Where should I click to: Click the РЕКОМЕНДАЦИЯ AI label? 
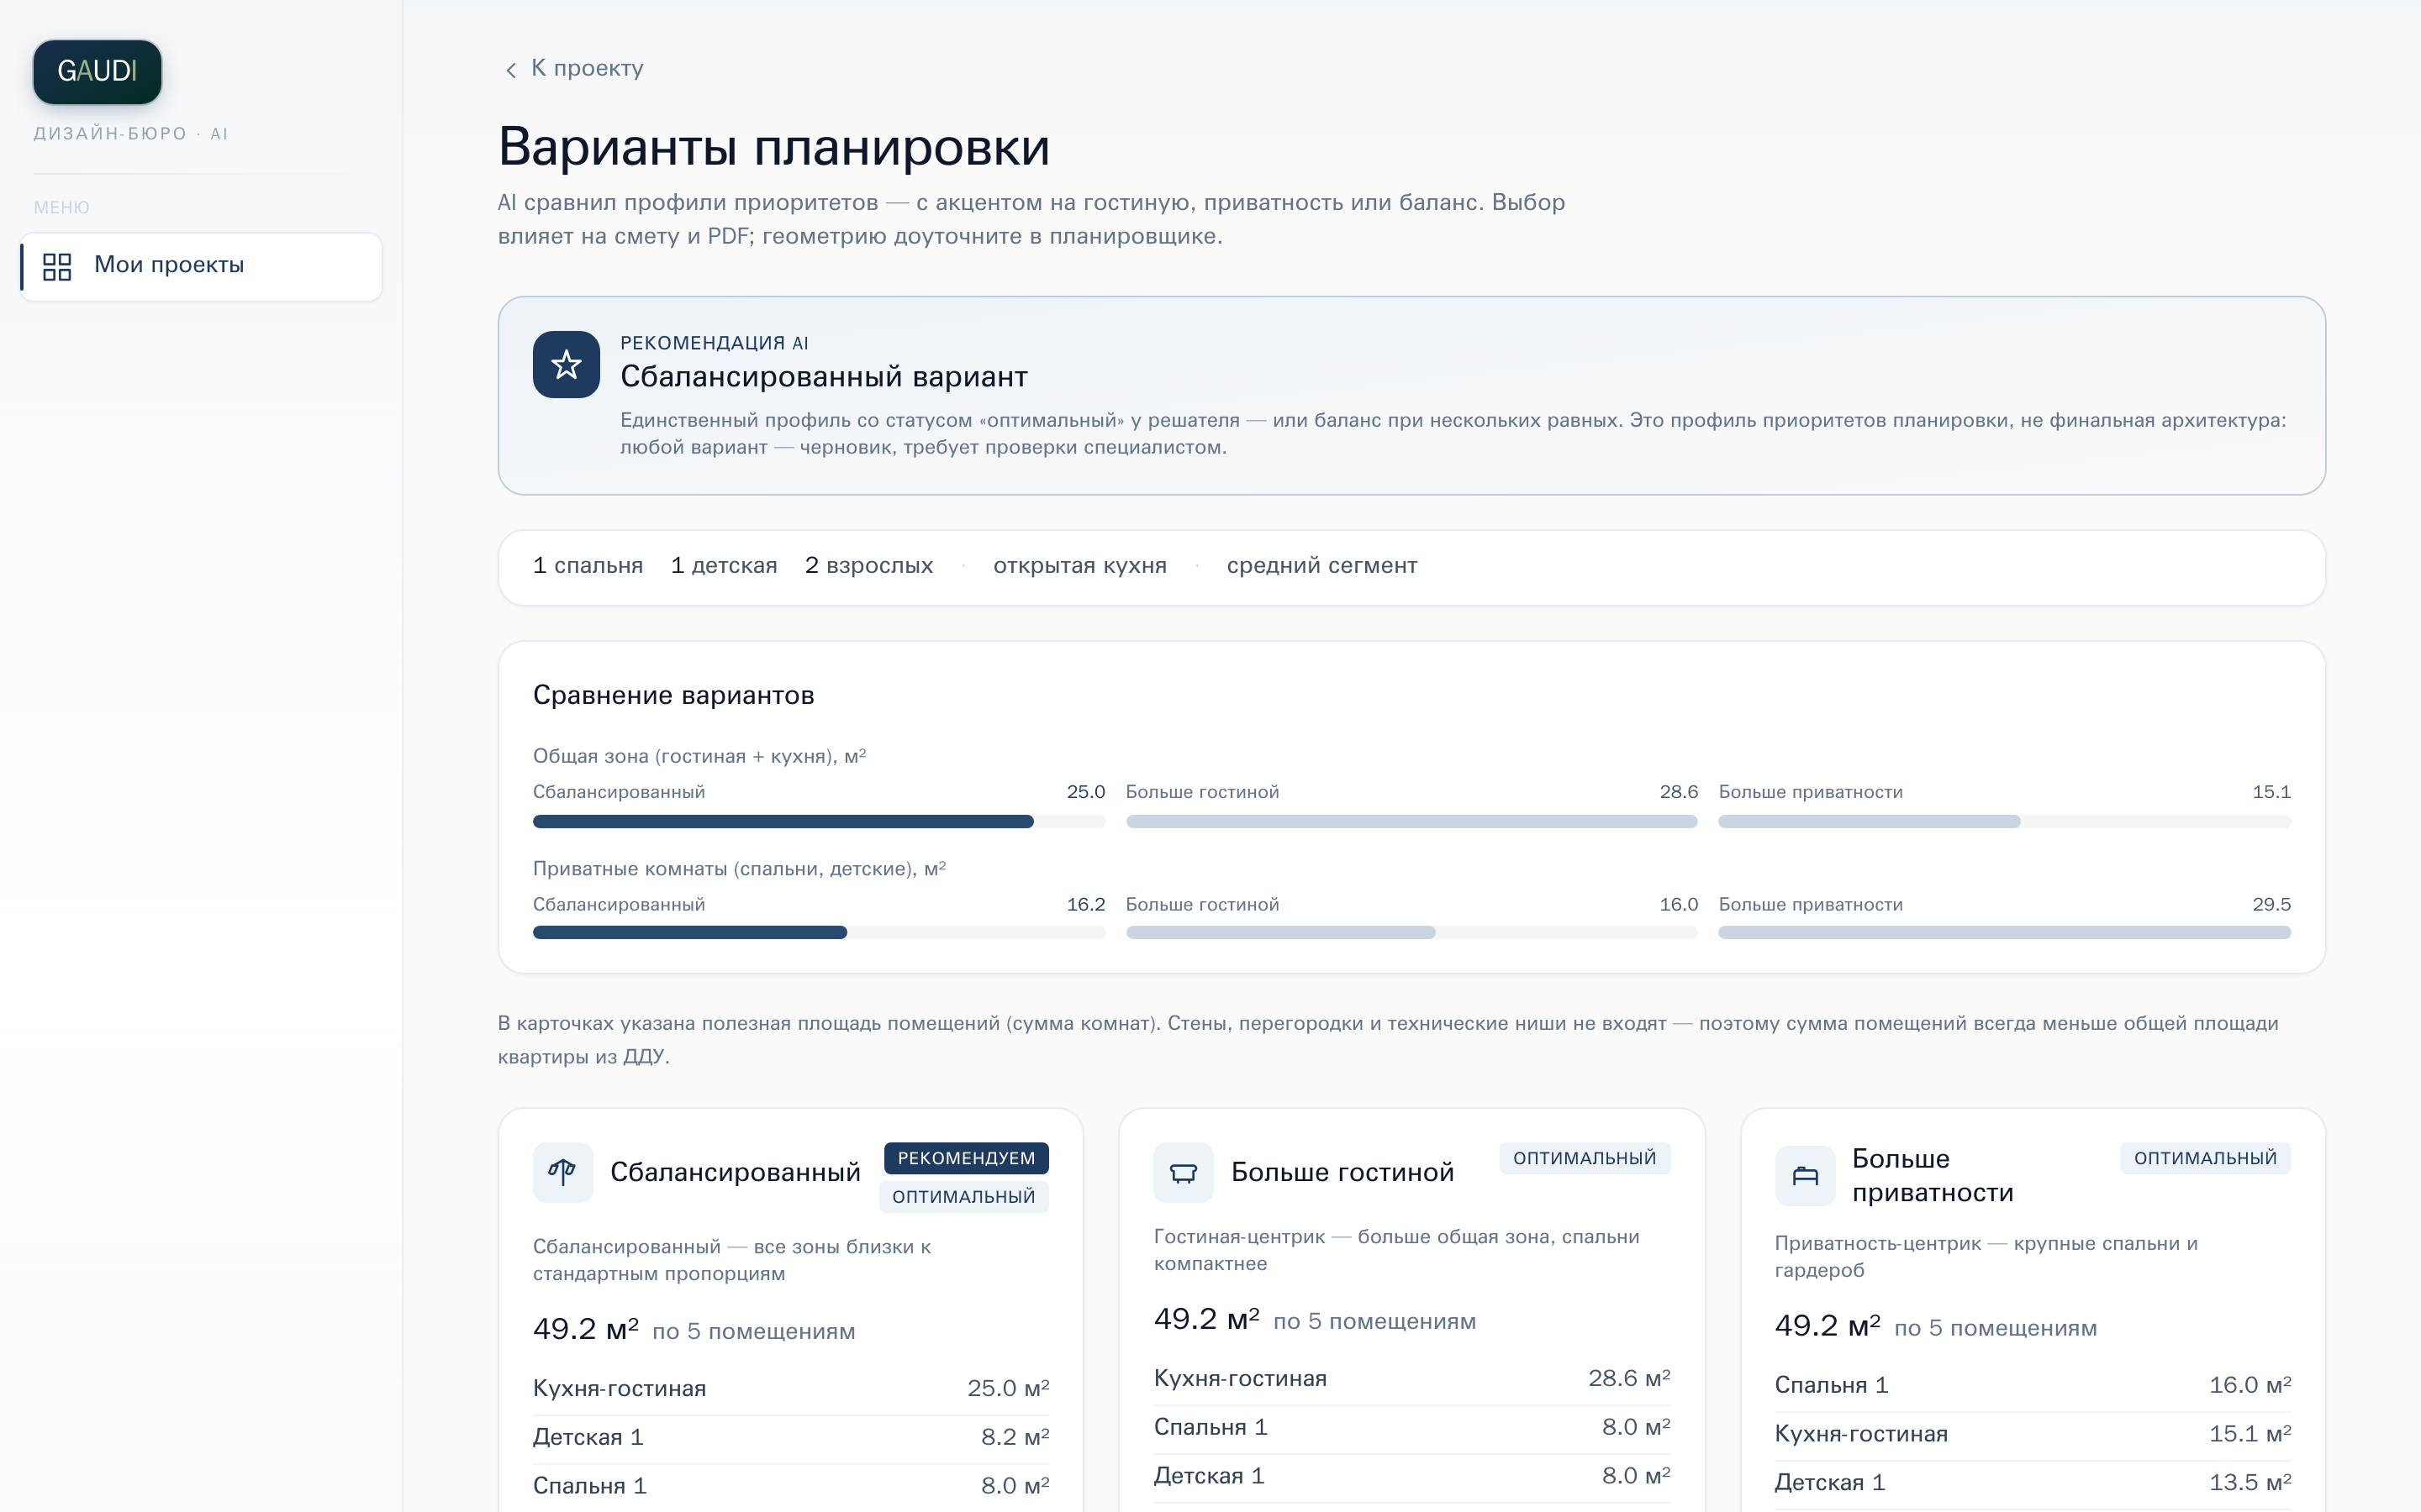(x=715, y=343)
